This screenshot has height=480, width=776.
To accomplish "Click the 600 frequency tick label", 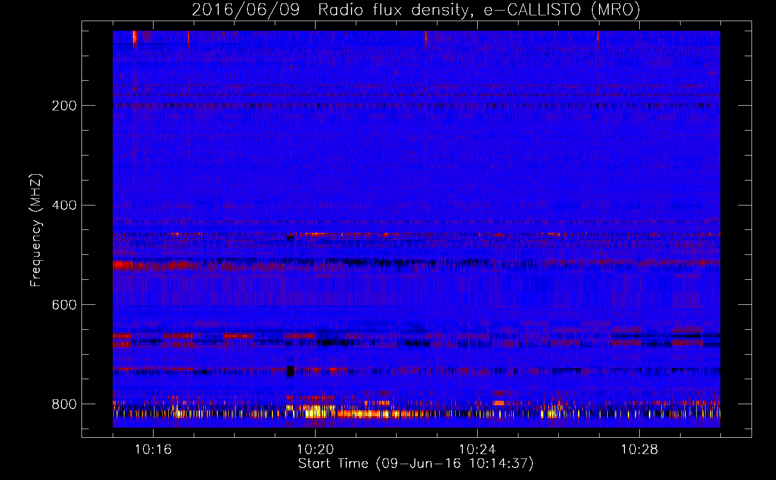I will pyautogui.click(x=64, y=305).
